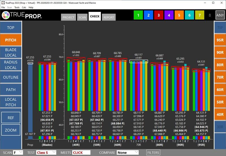Image resolution: width=226 pixels, height=156 pixels.
Task: Select the PITCH view in sidebar
Action: point(11,40)
